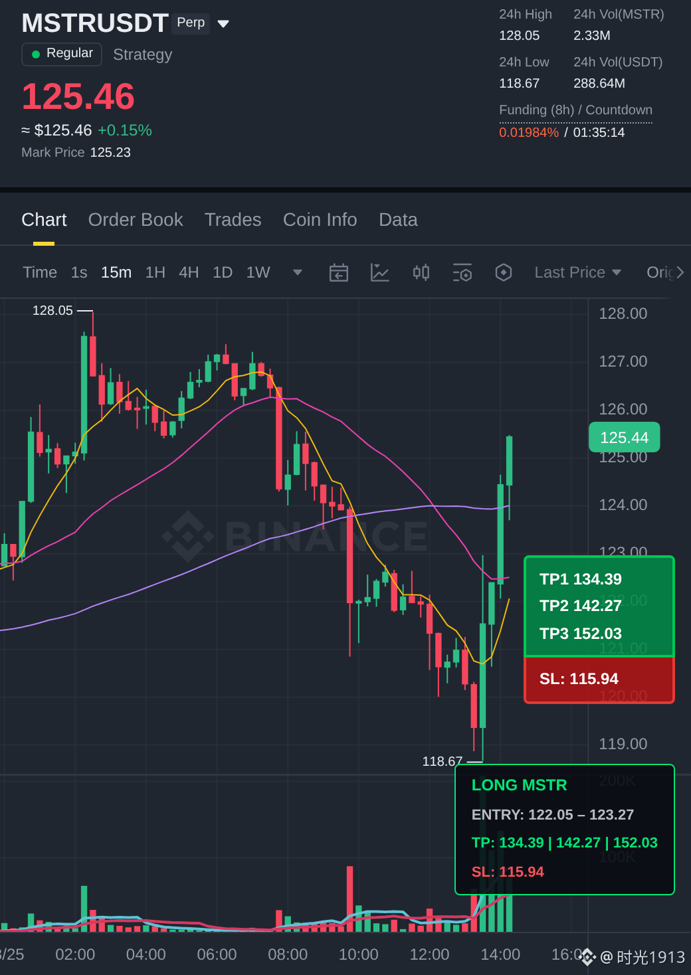
Task: Click the 14:00 time axis label
Action: pos(500,954)
